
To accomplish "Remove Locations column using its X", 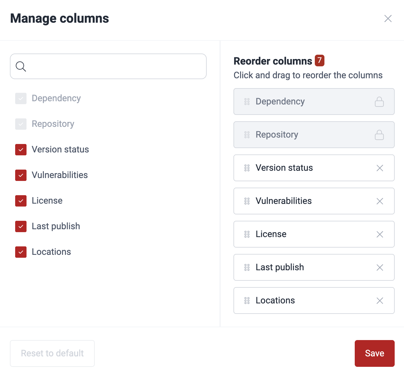I will click(380, 300).
